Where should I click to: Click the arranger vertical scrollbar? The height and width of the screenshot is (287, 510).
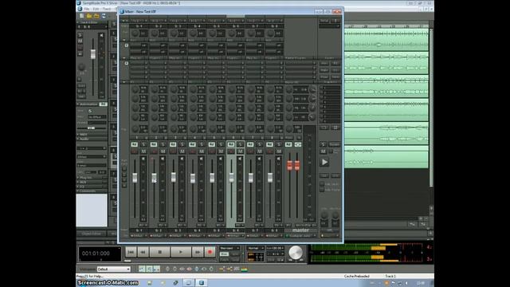(431, 108)
